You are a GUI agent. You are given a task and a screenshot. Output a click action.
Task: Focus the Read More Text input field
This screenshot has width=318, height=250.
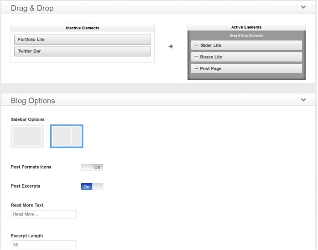pos(44,214)
